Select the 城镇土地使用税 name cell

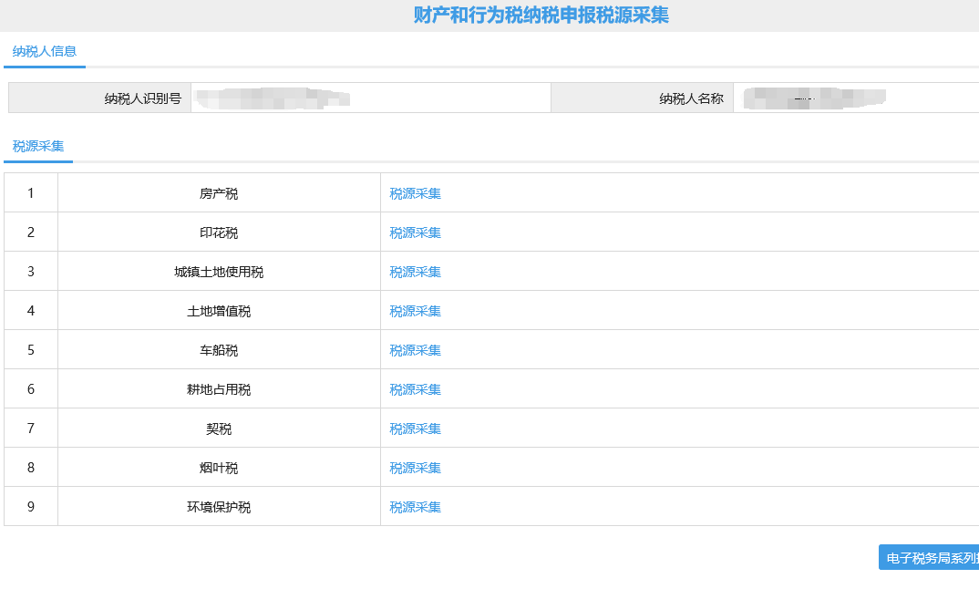(219, 272)
